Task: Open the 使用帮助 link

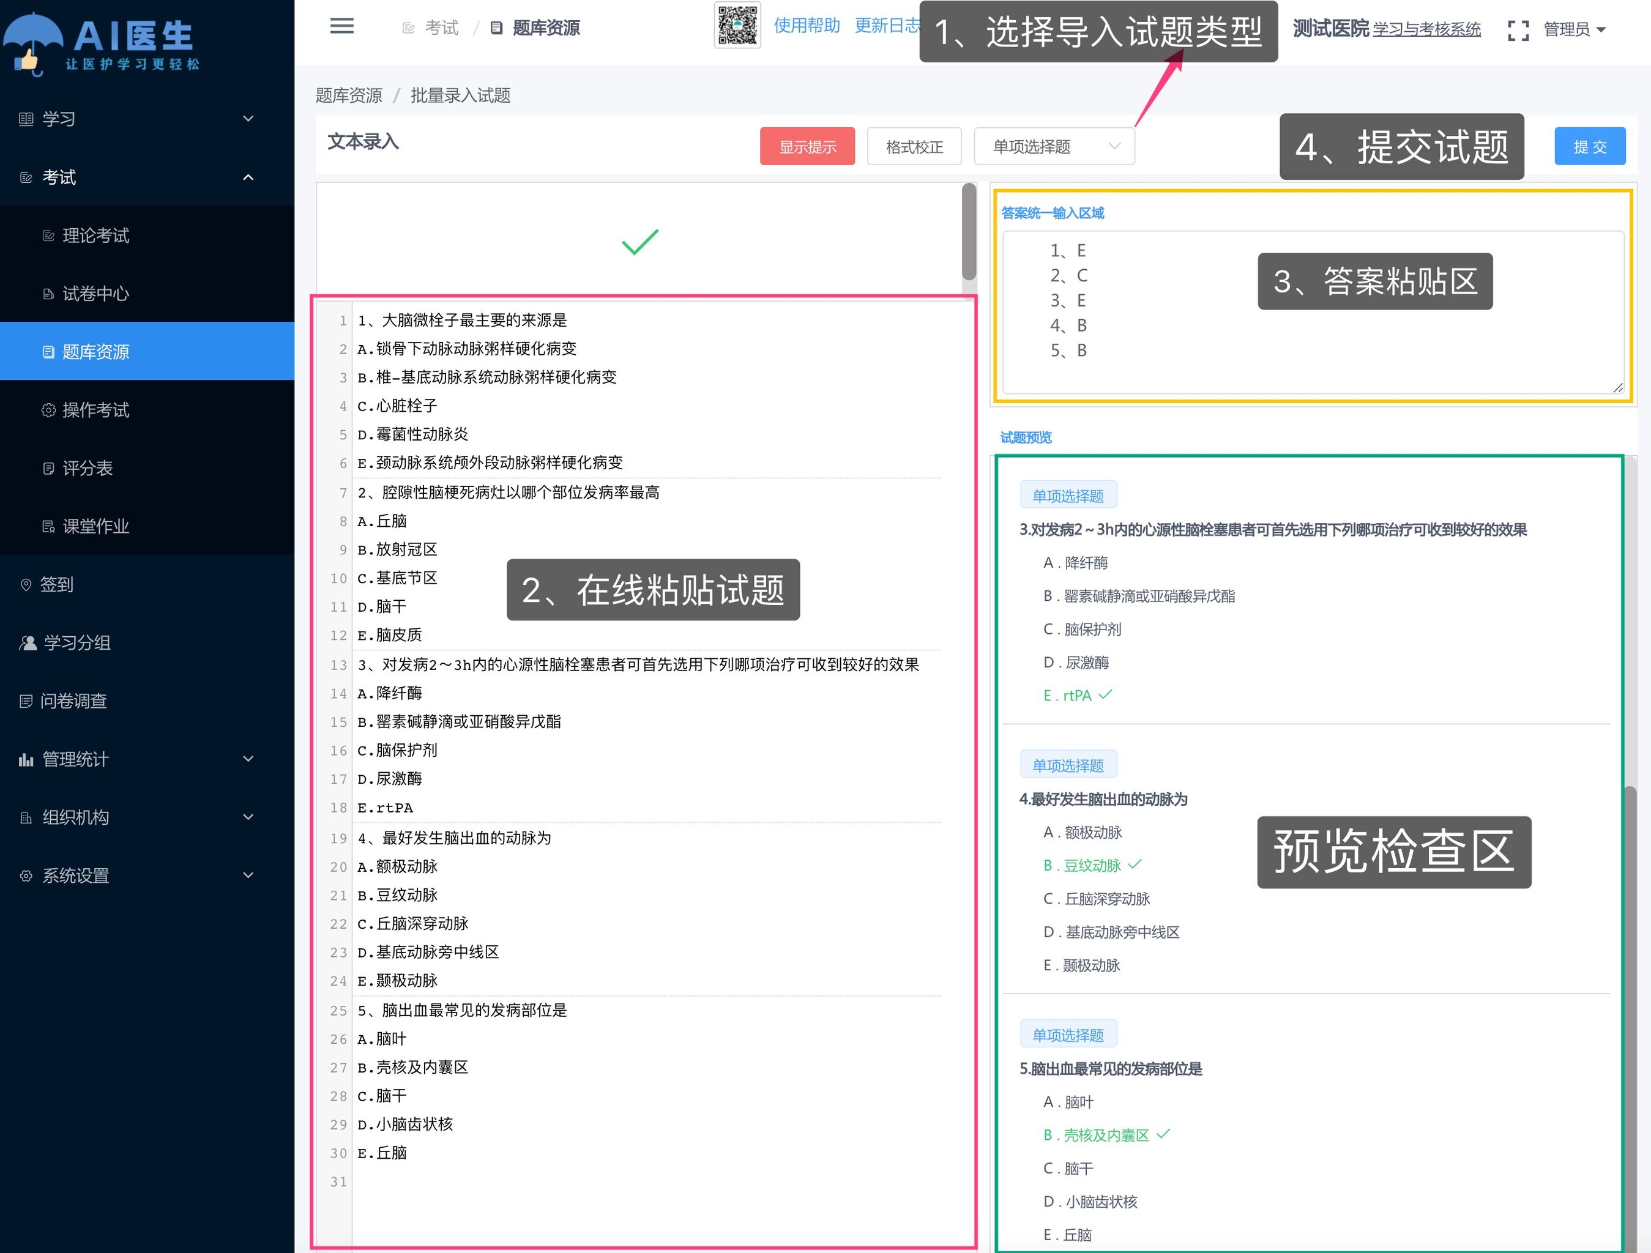Action: (x=807, y=25)
